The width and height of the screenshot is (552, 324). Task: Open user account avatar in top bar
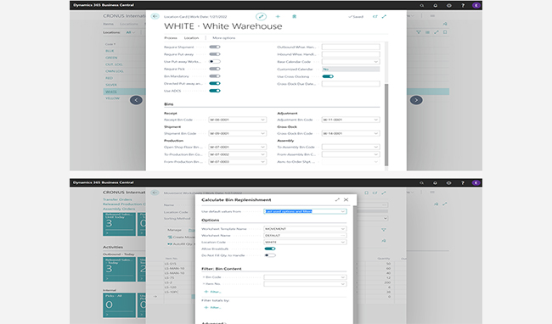tap(476, 5)
